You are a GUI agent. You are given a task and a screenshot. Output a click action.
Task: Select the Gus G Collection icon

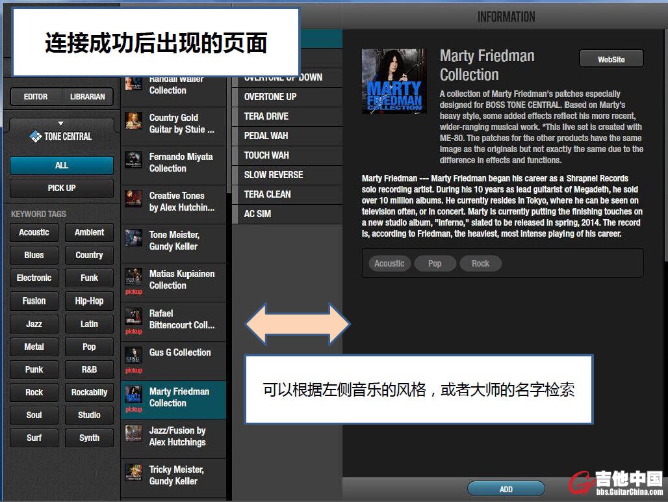click(133, 355)
